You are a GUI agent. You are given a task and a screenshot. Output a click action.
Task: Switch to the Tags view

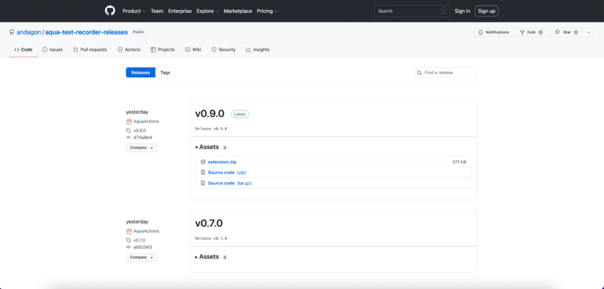click(x=165, y=73)
